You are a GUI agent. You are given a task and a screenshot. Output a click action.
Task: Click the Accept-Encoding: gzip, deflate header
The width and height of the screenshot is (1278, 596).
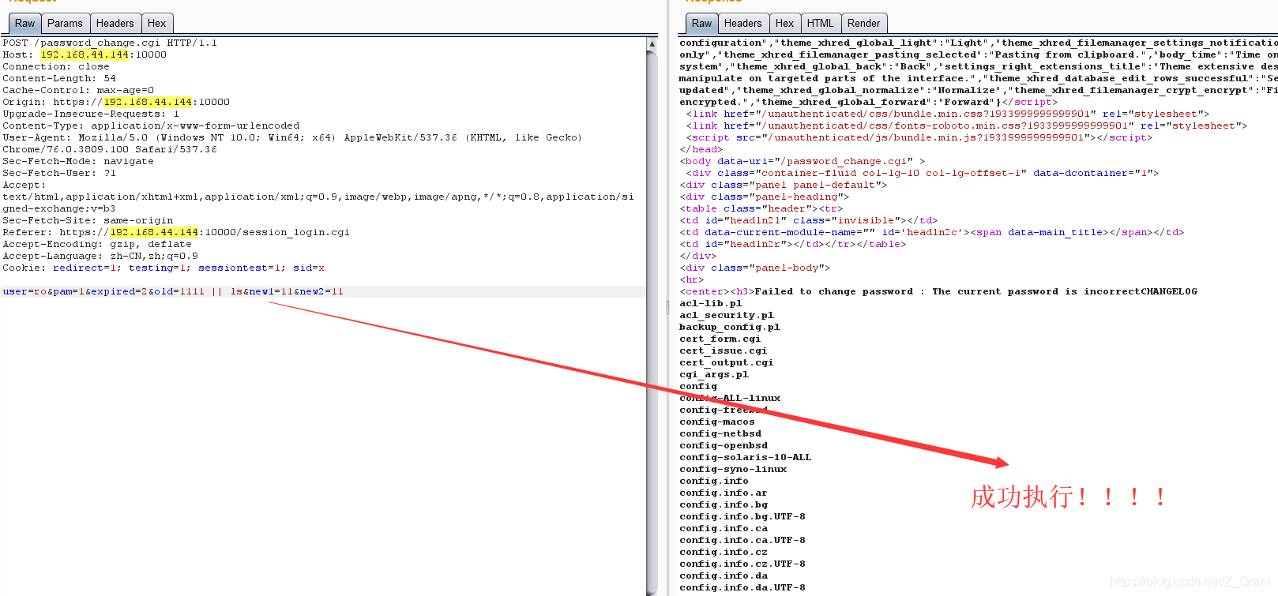coord(97,244)
